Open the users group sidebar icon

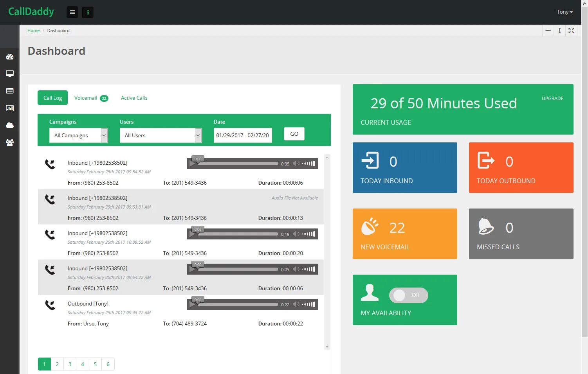(x=10, y=143)
